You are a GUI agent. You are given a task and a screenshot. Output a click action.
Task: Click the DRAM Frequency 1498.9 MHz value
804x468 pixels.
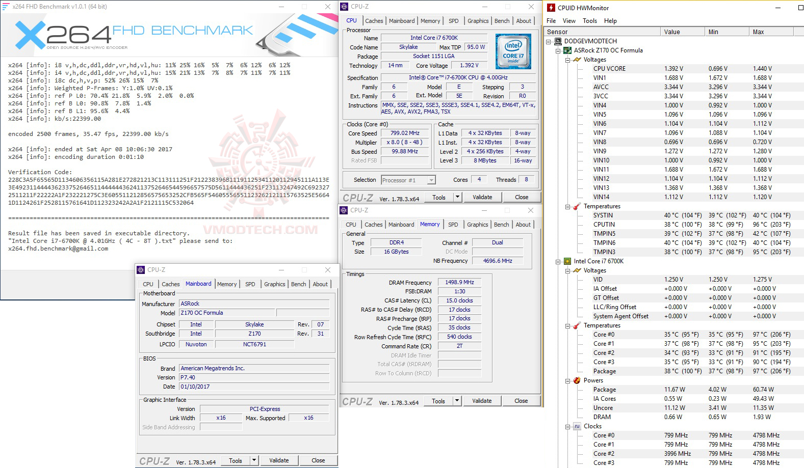tap(459, 282)
